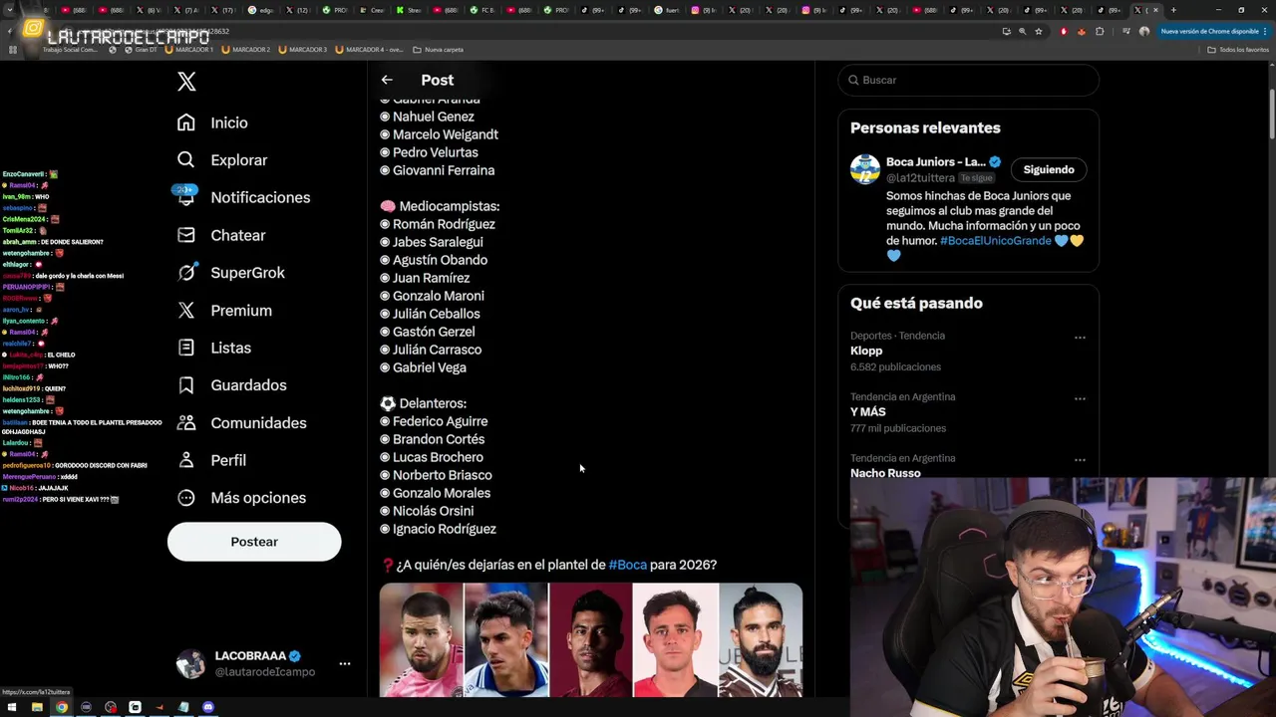Viewport: 1276px width, 717px height.
Task: Click magnifier icon in Buscar field
Action: click(854, 80)
